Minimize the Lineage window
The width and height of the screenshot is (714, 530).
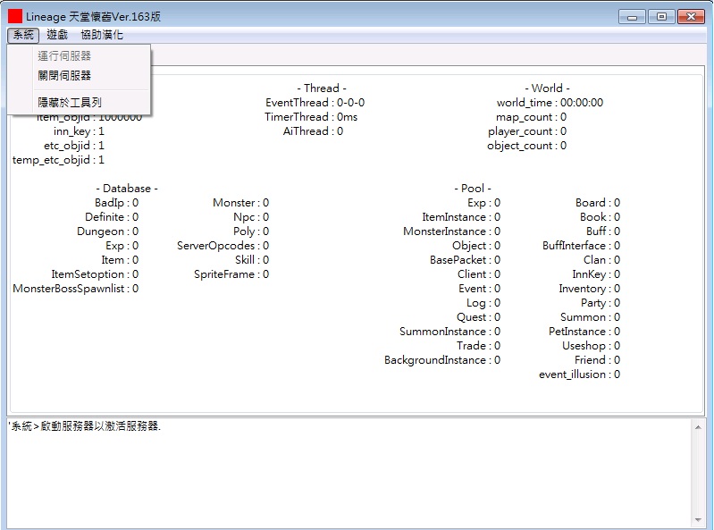coord(632,17)
